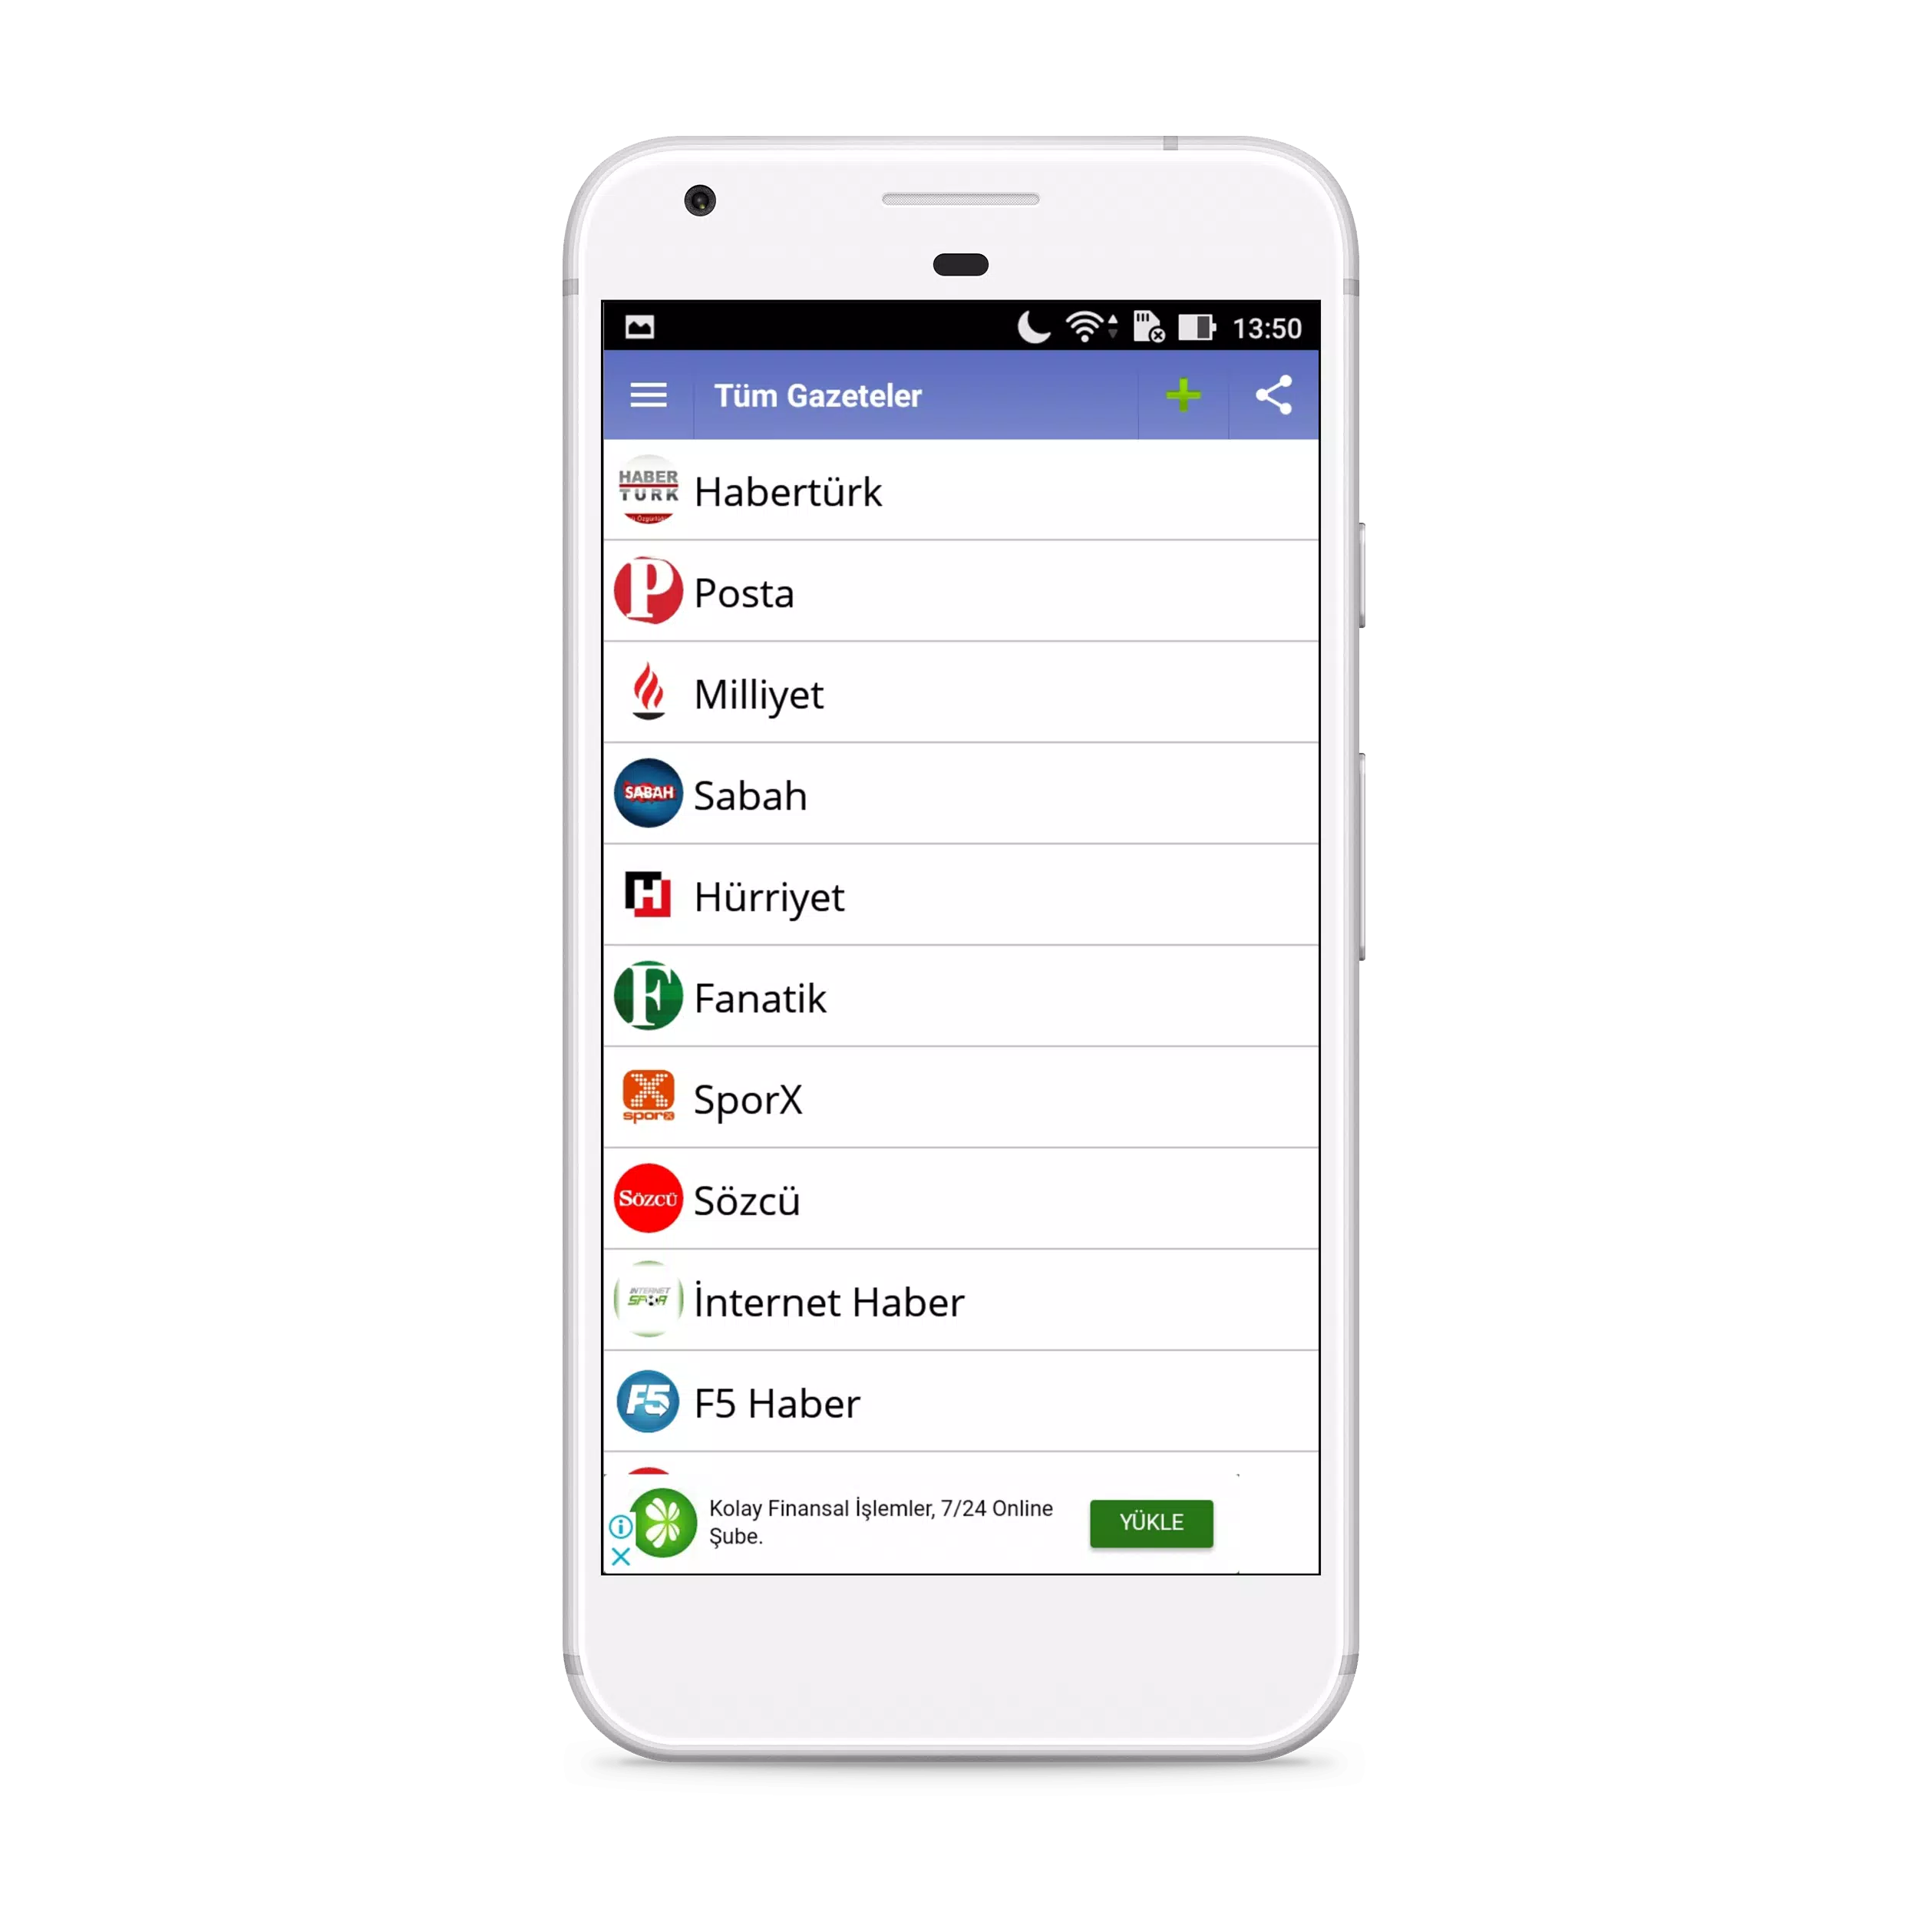
Task: Tap the share icon in toolbar
Action: [1275, 394]
